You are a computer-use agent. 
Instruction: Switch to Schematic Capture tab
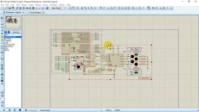point(13,12)
